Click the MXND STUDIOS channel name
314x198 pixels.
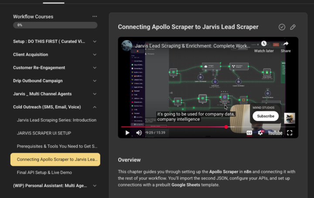click(x=263, y=107)
